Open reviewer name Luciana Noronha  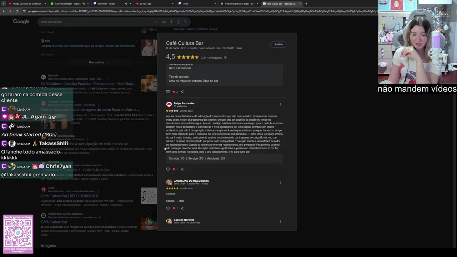(x=184, y=220)
